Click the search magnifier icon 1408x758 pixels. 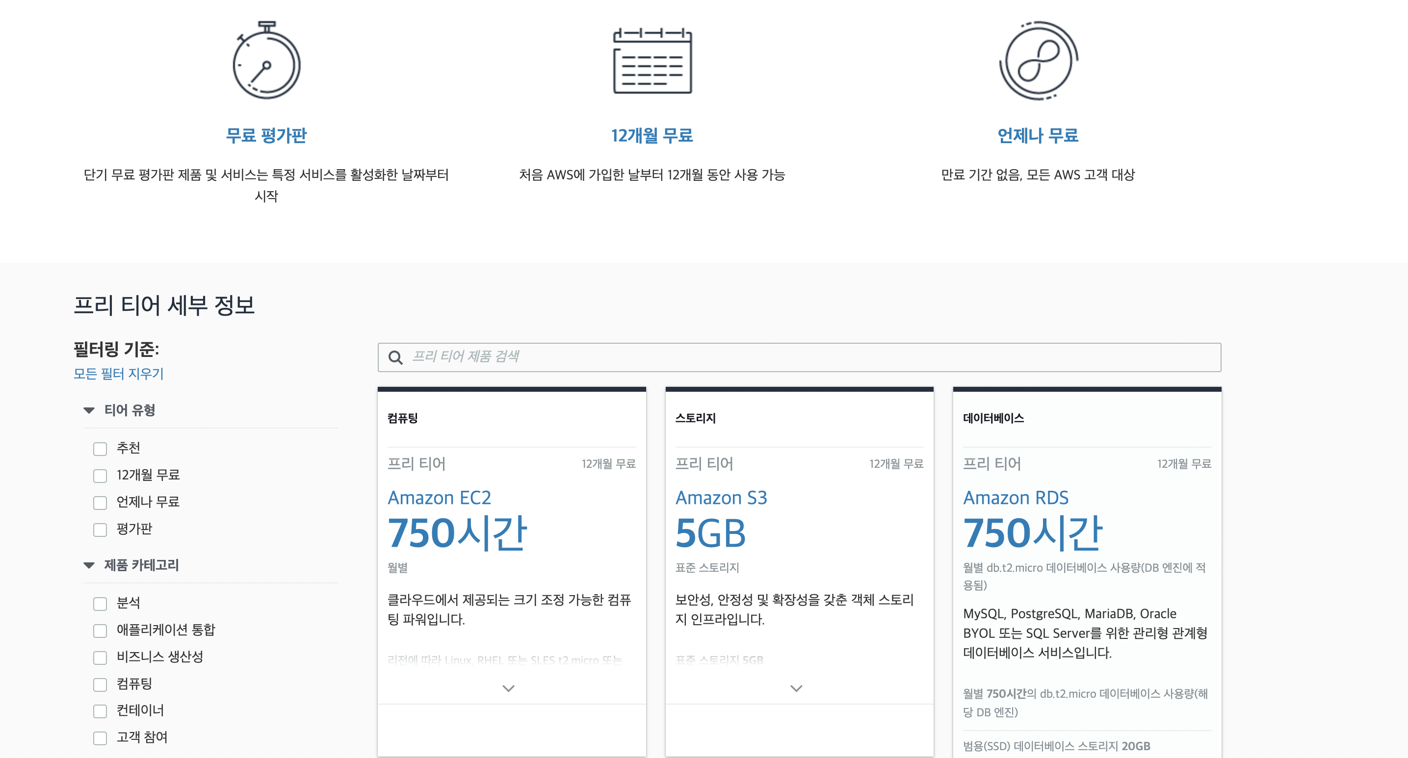[x=395, y=358]
